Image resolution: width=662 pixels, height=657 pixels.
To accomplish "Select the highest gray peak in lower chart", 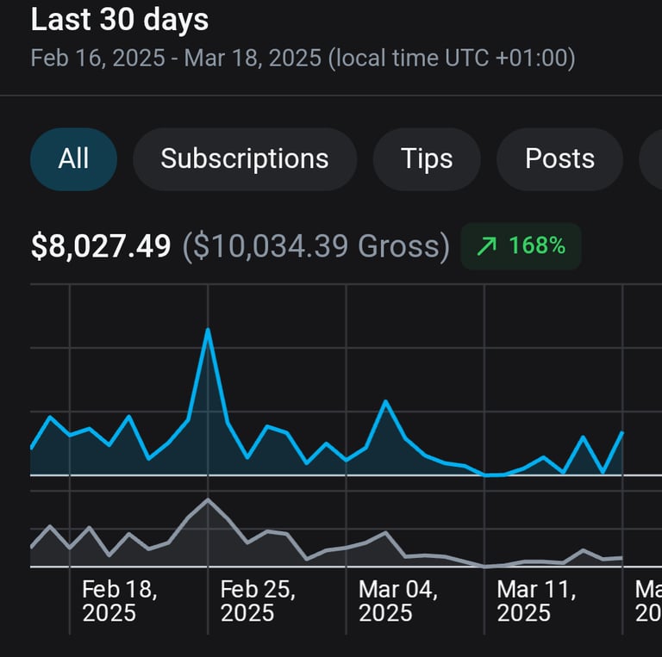I will [x=208, y=499].
